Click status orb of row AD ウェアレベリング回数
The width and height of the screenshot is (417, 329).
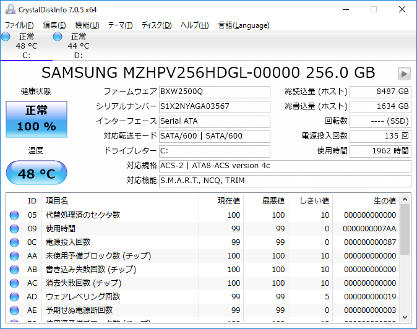(14, 297)
